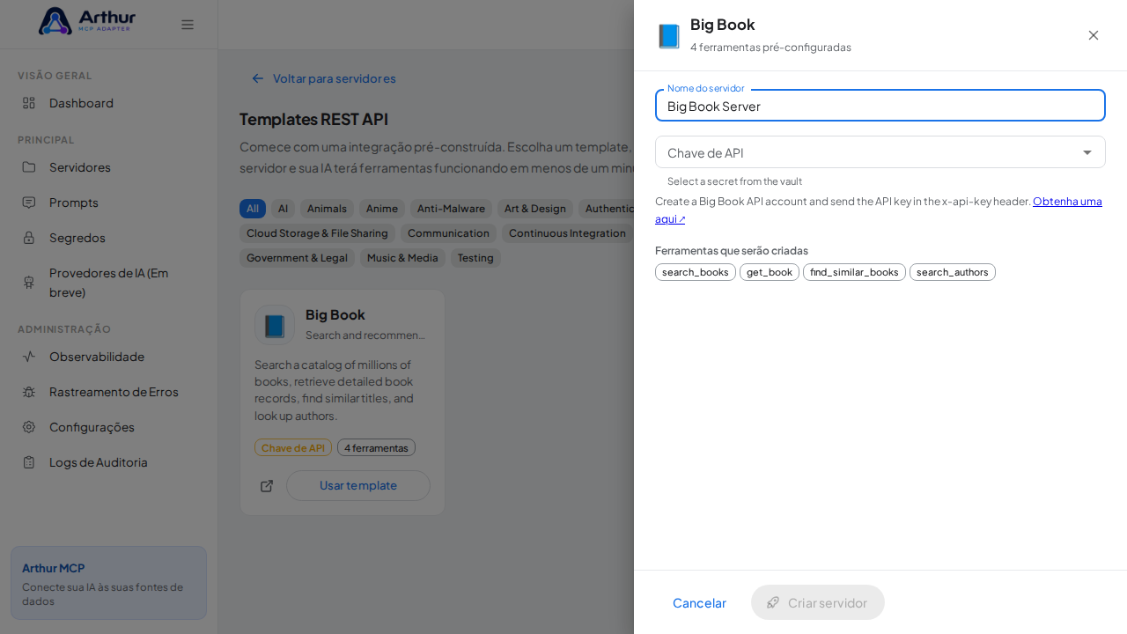Select the AI category filter

pos(283,209)
